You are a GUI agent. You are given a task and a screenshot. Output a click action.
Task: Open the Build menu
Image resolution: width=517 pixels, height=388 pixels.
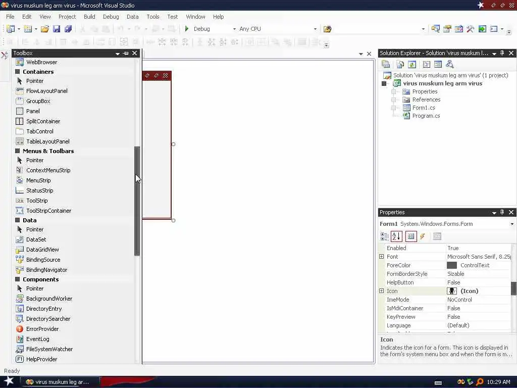[x=89, y=17]
